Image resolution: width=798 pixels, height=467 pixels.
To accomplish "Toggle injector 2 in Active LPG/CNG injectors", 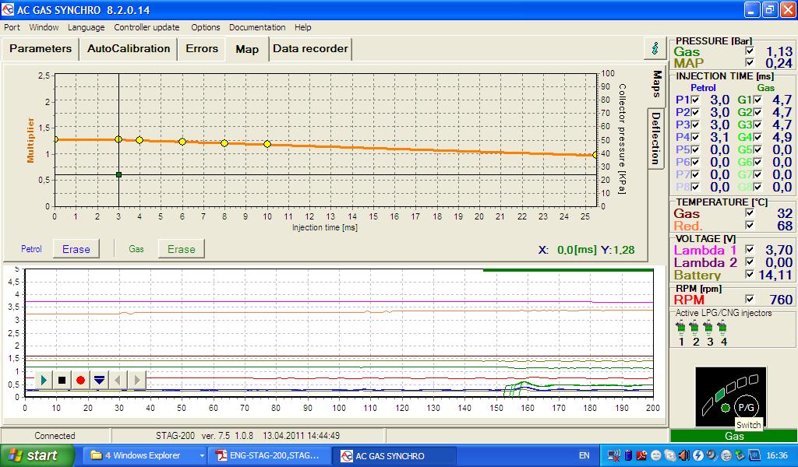I will pyautogui.click(x=694, y=328).
